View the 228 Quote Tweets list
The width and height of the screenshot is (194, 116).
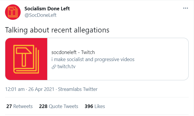[x=58, y=106]
